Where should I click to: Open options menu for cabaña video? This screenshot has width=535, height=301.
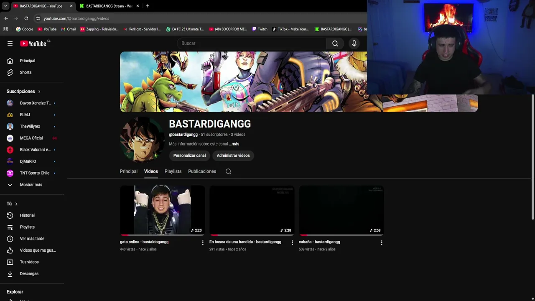(382, 242)
